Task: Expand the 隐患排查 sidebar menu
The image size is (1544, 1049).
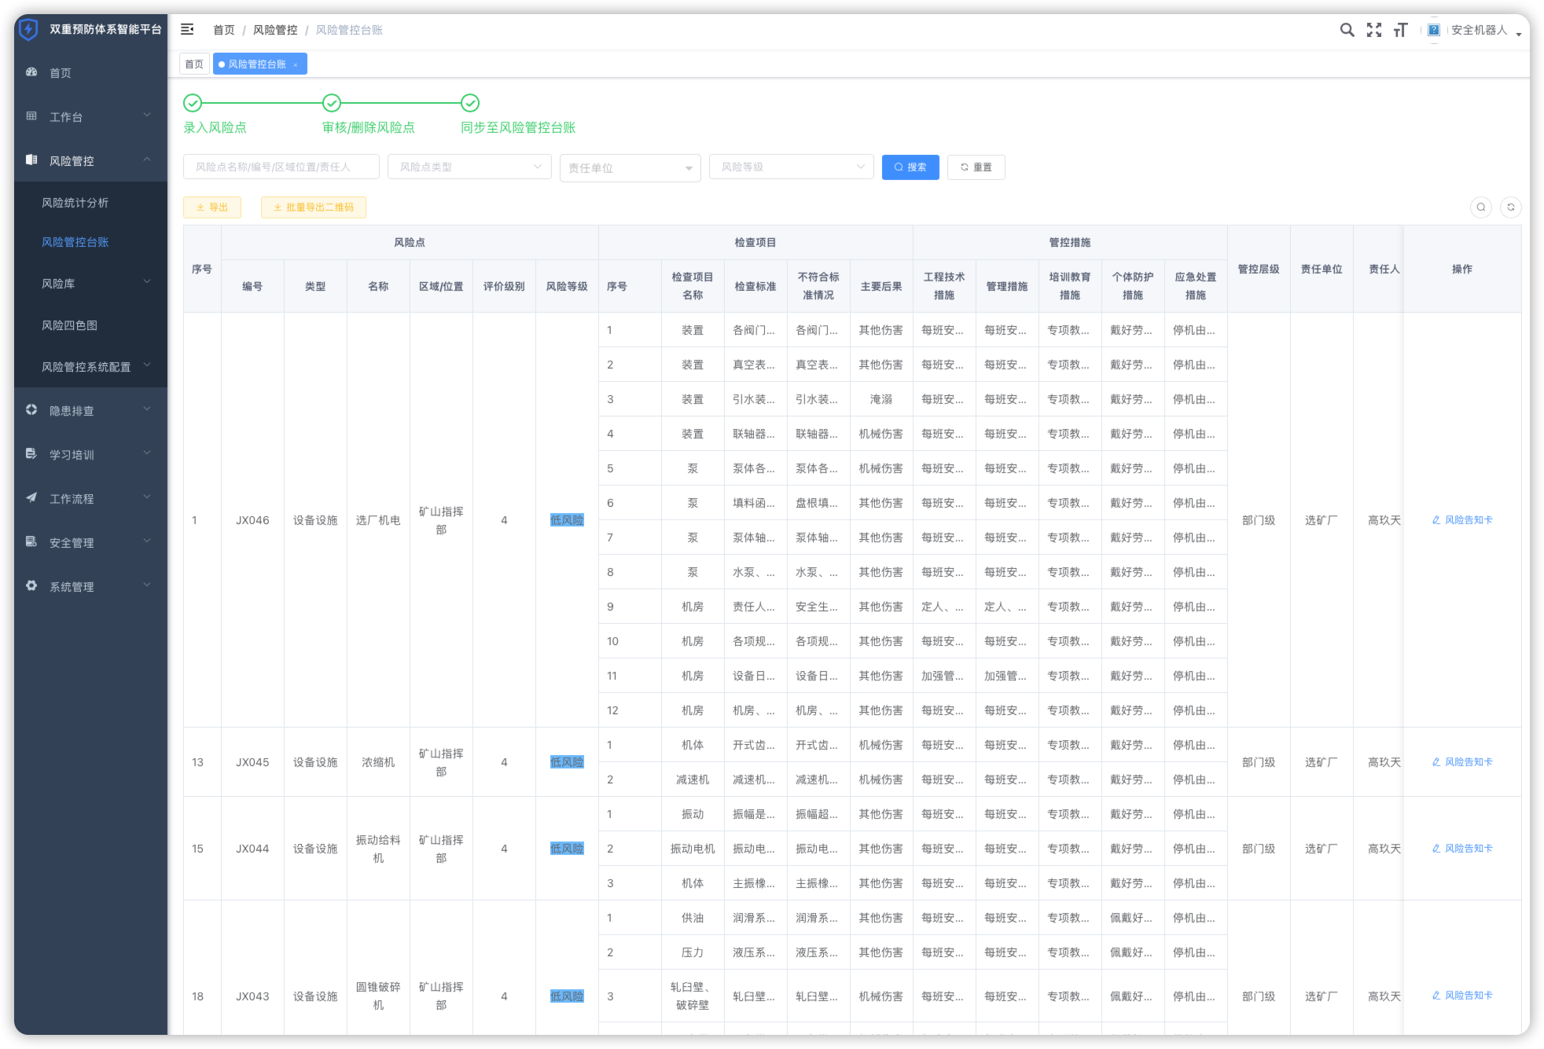Action: coord(147,409)
